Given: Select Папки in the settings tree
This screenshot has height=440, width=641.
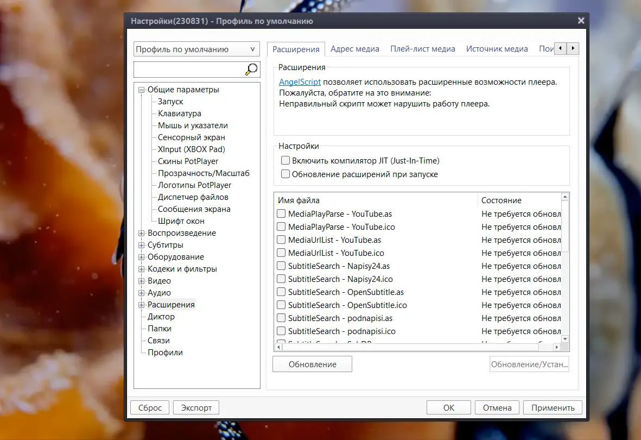Looking at the screenshot, I should [160, 329].
